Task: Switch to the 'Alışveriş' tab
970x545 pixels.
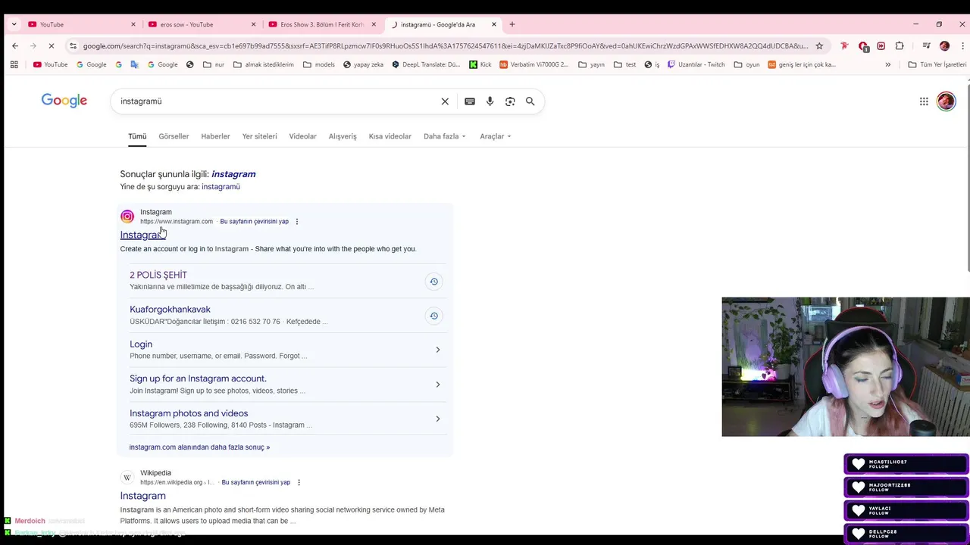Action: (x=343, y=136)
